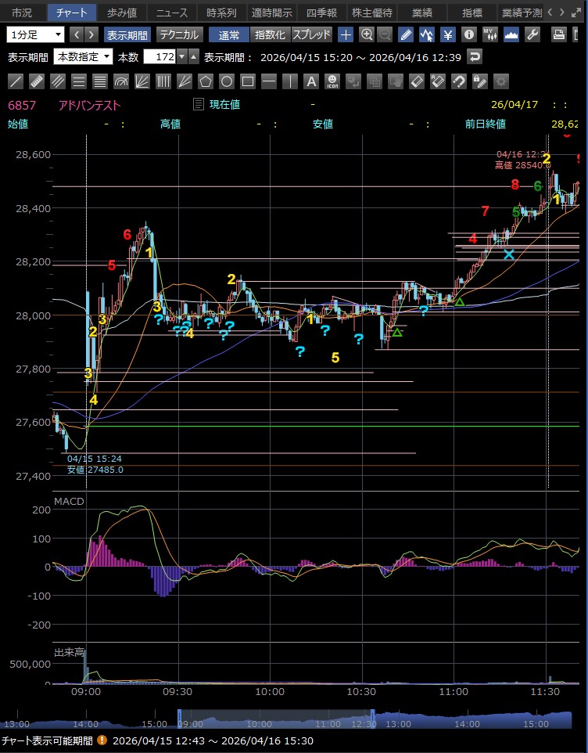Screen dimensions: 588x753
Task: Click the zoom in magnifier icon
Action: tap(367, 34)
